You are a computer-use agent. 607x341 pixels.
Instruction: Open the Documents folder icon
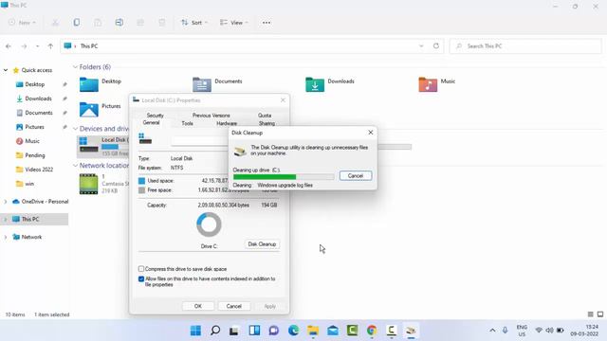202,84
